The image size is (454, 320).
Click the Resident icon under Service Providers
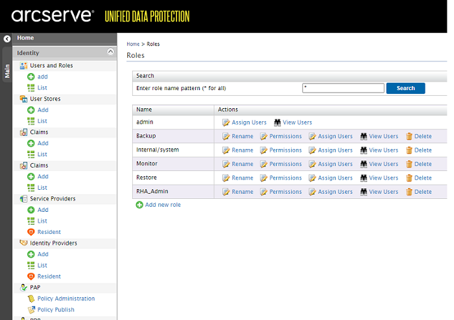(x=31, y=232)
